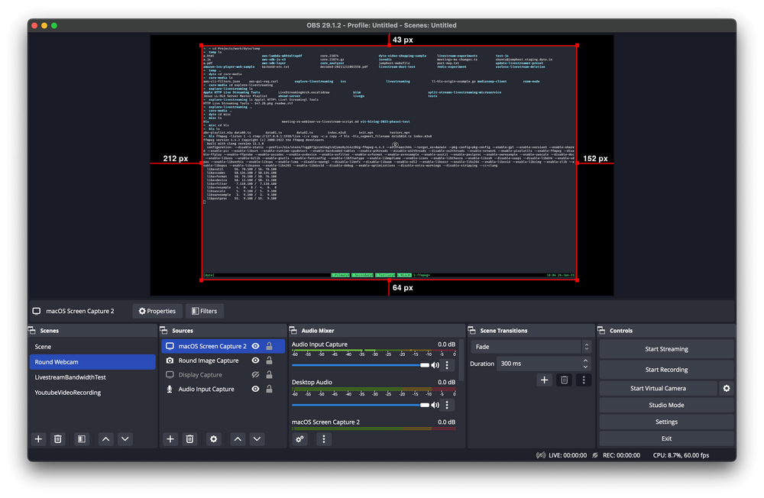764x498 pixels.
Task: Configure virtual camera via gear icon
Action: 727,388
